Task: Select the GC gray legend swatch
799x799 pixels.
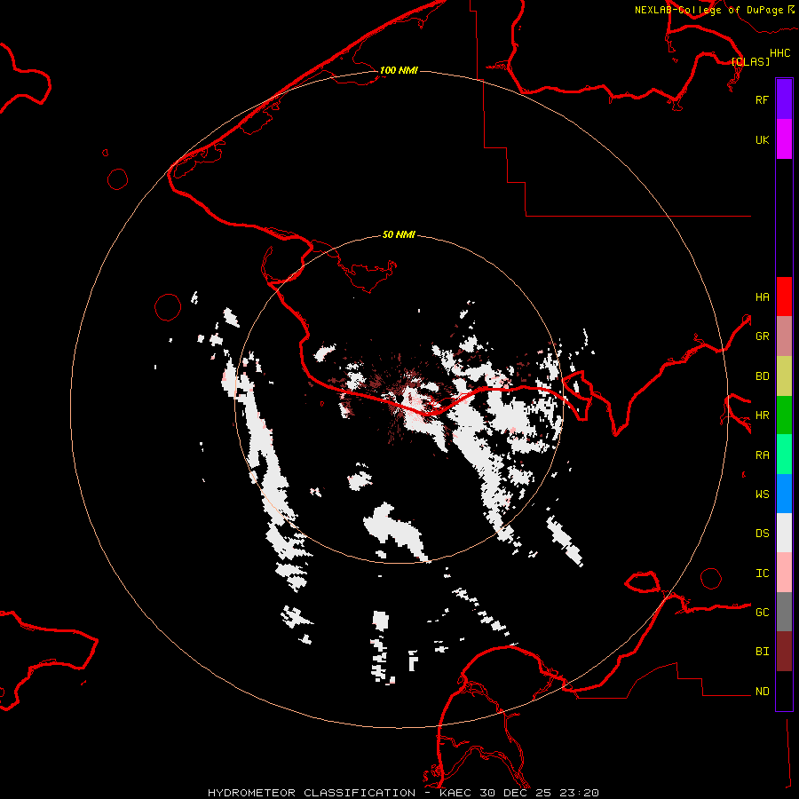Action: point(784,612)
